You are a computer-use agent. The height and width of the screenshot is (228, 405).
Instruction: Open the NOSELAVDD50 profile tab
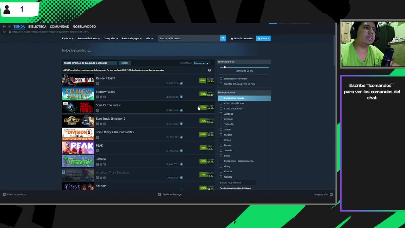[84, 27]
